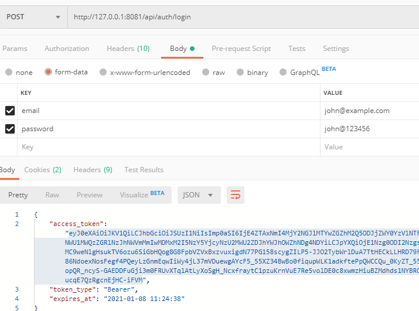Viewport: 419px width, 311px height.
Task: Click the request URL input field
Action: pos(234,17)
